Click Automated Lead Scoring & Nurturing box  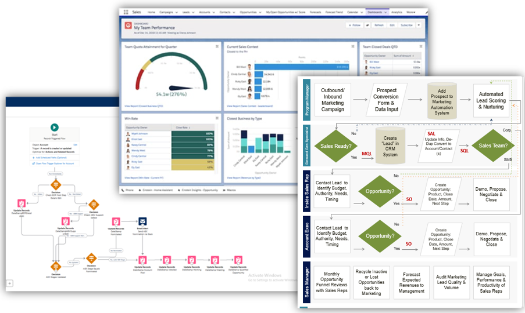[491, 100]
